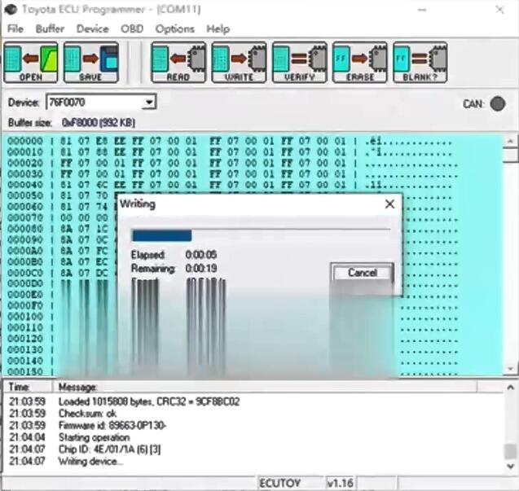Viewport: 519px width, 491px height.
Task: Click hex view scrollbar up arrow
Action: [510, 141]
